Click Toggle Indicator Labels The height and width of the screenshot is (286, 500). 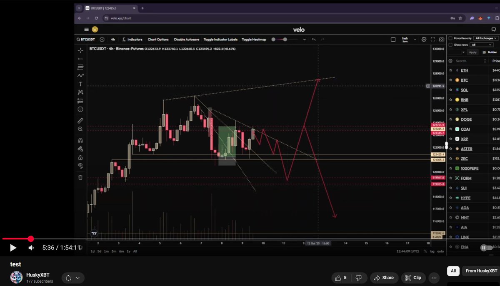[x=220, y=40]
